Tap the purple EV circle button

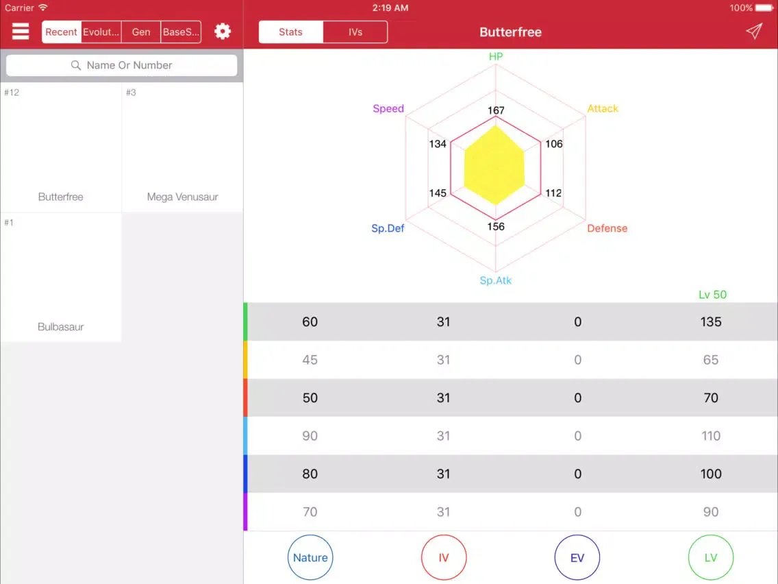[577, 557]
